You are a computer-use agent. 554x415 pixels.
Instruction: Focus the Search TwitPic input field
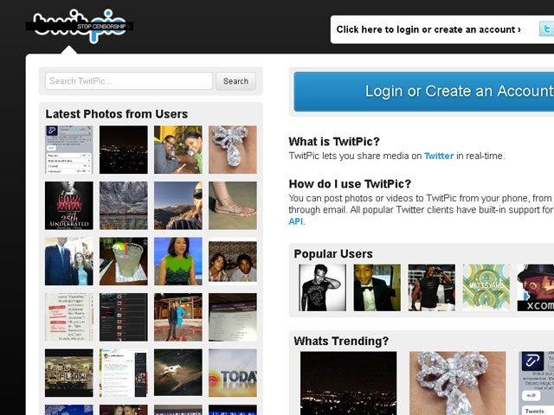pos(129,81)
